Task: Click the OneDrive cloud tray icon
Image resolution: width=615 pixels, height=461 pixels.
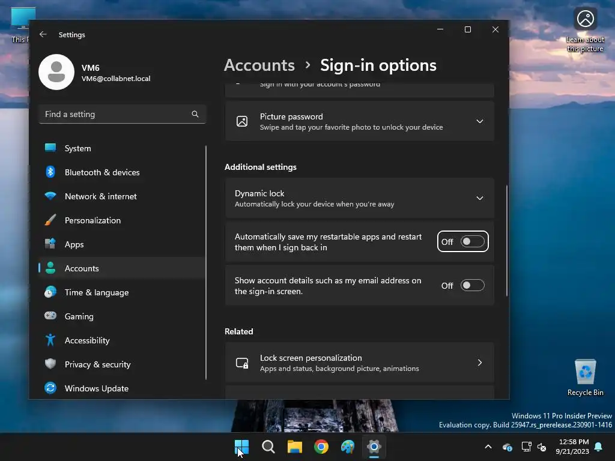Action: (507, 447)
